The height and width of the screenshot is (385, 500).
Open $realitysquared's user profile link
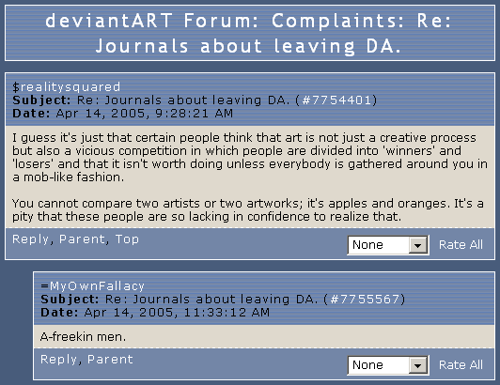(x=67, y=87)
